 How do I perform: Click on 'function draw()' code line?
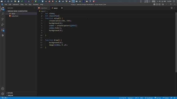53,40
